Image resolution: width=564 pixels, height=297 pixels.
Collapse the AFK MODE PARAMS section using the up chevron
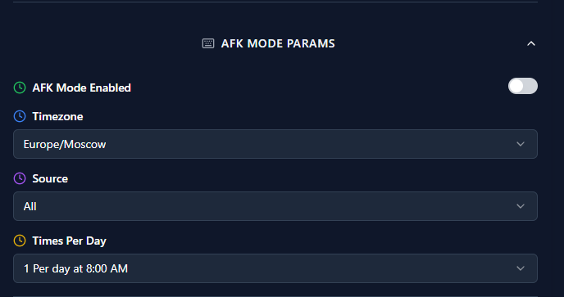pos(531,43)
